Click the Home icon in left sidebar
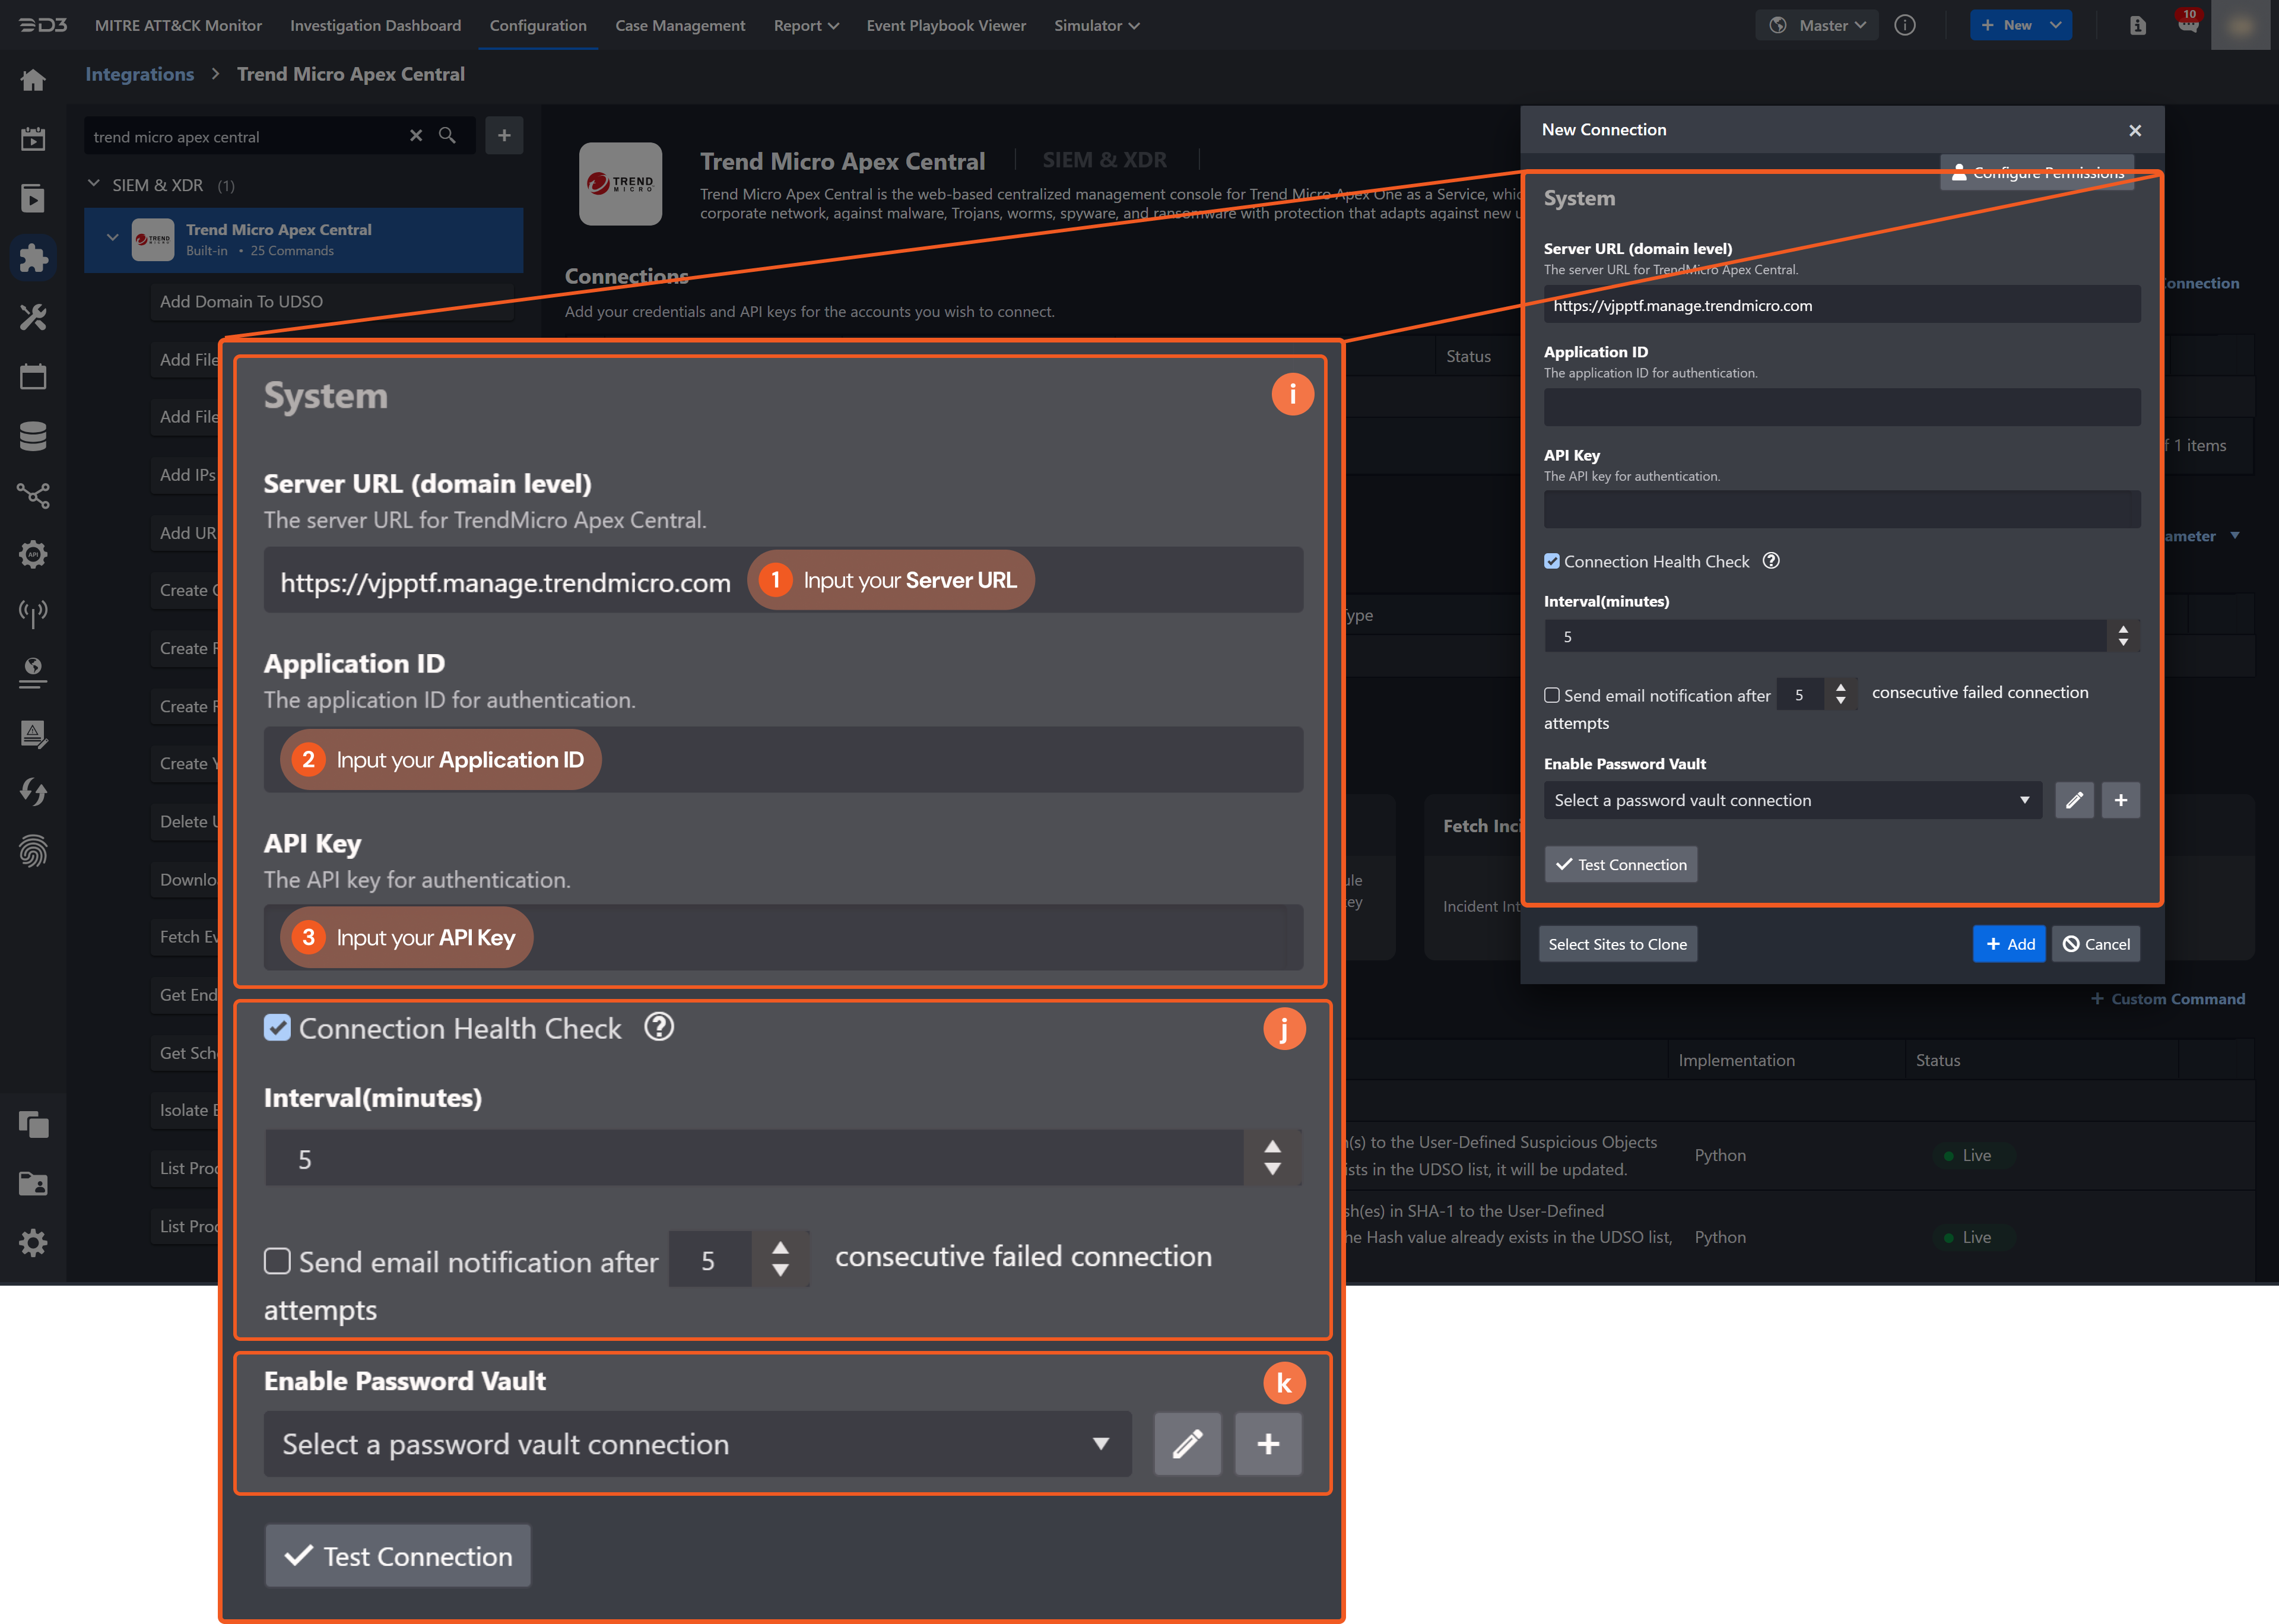Image resolution: width=2279 pixels, height=1624 pixels. 33,81
